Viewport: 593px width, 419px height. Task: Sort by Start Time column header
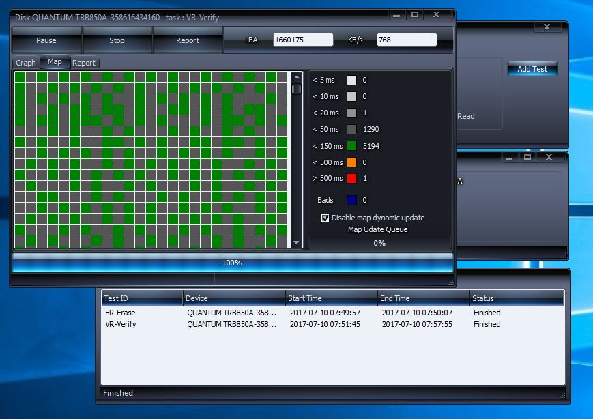[331, 298]
